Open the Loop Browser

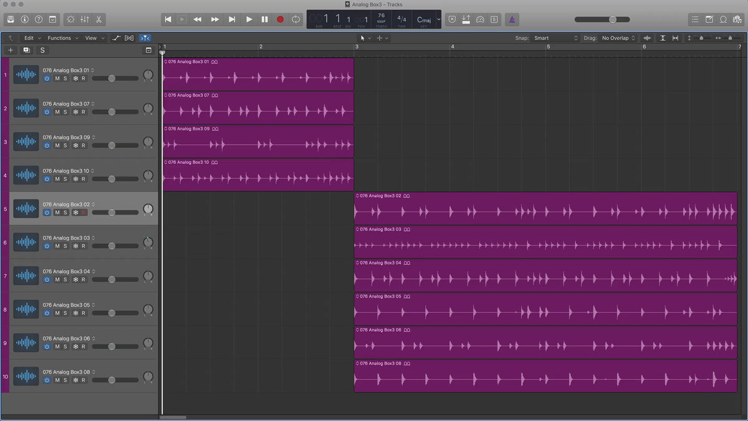point(723,19)
